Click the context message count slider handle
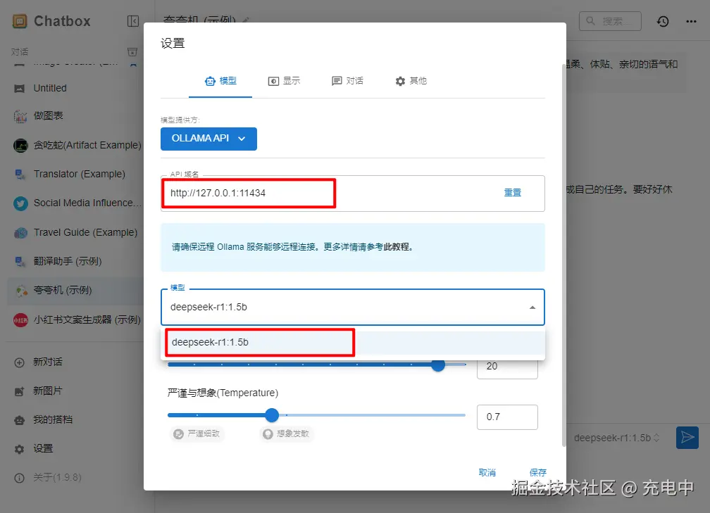 tap(438, 365)
